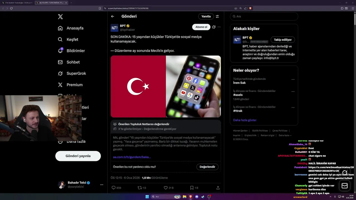The height and width of the screenshot is (200, 356).
Task: Open a new browser tab
Action: (x=71, y=3)
